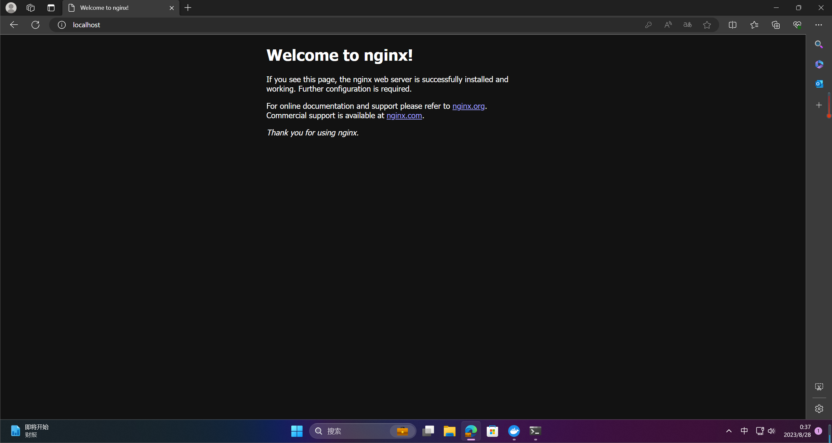Screen dimensions: 832x443
Task: Click the refresh page icon
Action: tap(35, 25)
